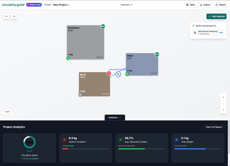230x166 pixels.
Task: Click the green R badge on Glass
Action: coord(127,74)
